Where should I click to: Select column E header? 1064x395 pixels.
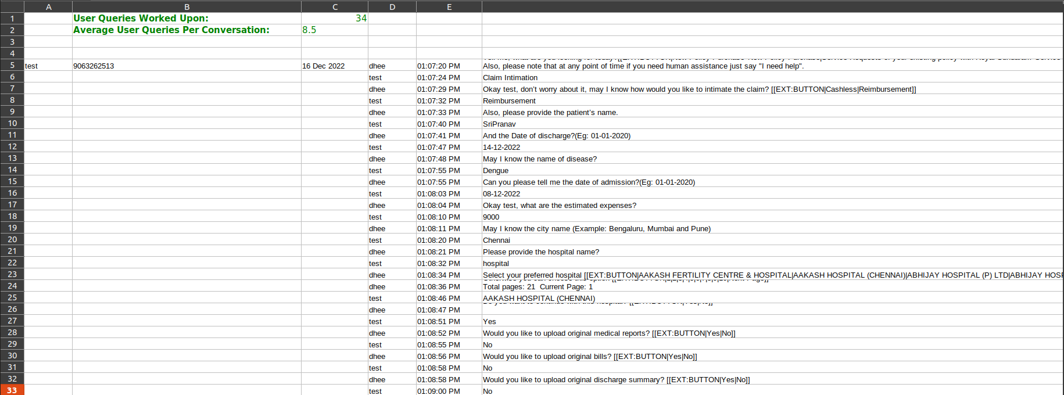point(449,7)
